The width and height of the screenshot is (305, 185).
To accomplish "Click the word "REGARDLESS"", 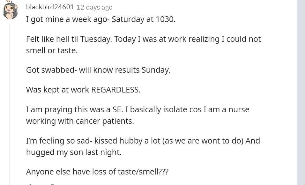I will pyautogui.click(x=115, y=90).
